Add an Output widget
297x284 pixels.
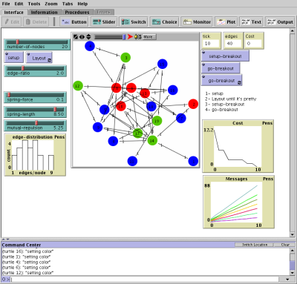point(281,22)
